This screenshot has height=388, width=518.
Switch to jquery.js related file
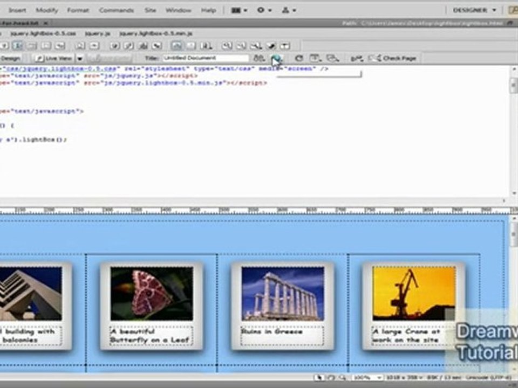coord(98,33)
